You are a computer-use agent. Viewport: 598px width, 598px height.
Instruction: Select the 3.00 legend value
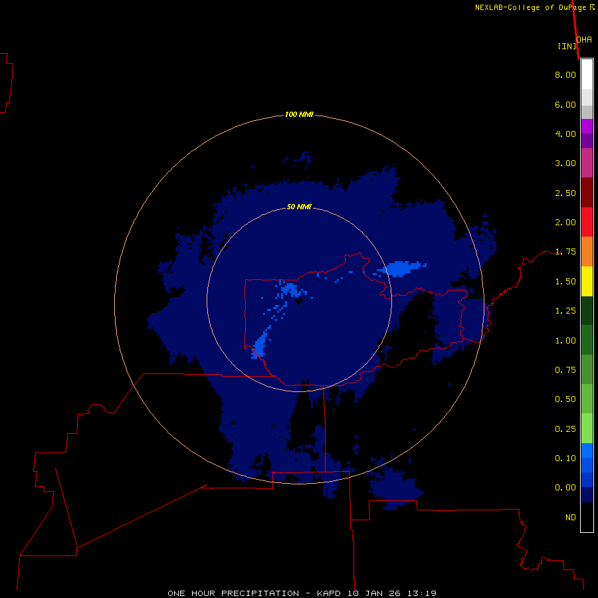coord(565,163)
